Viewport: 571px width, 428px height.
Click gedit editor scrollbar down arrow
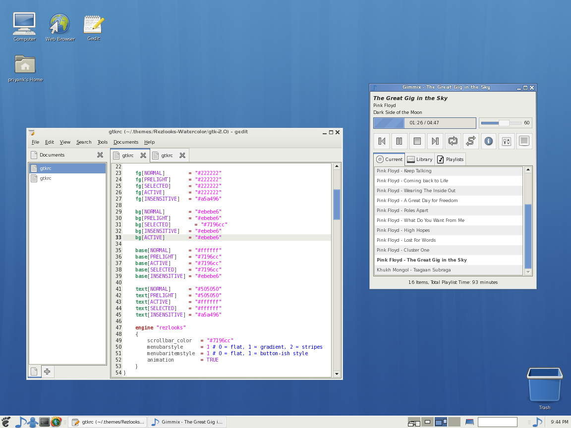point(337,374)
